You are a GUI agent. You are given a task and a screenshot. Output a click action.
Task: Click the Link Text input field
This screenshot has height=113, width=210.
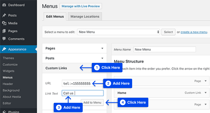[83, 93]
